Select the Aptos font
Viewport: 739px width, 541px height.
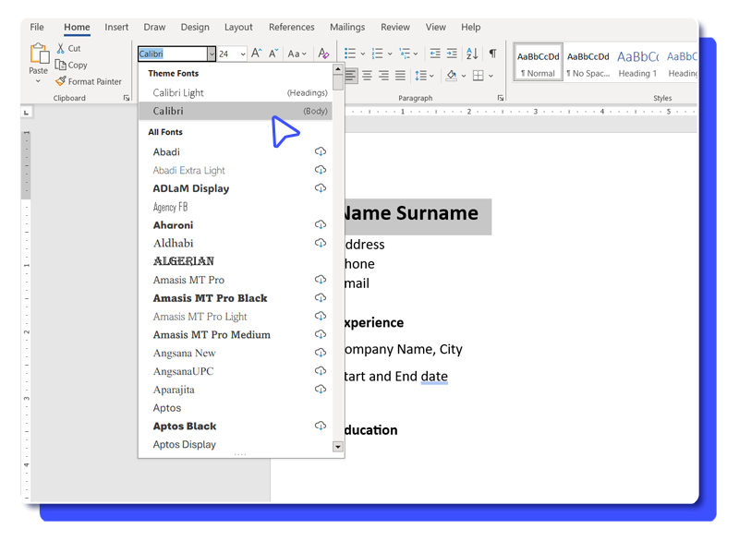pos(236,408)
